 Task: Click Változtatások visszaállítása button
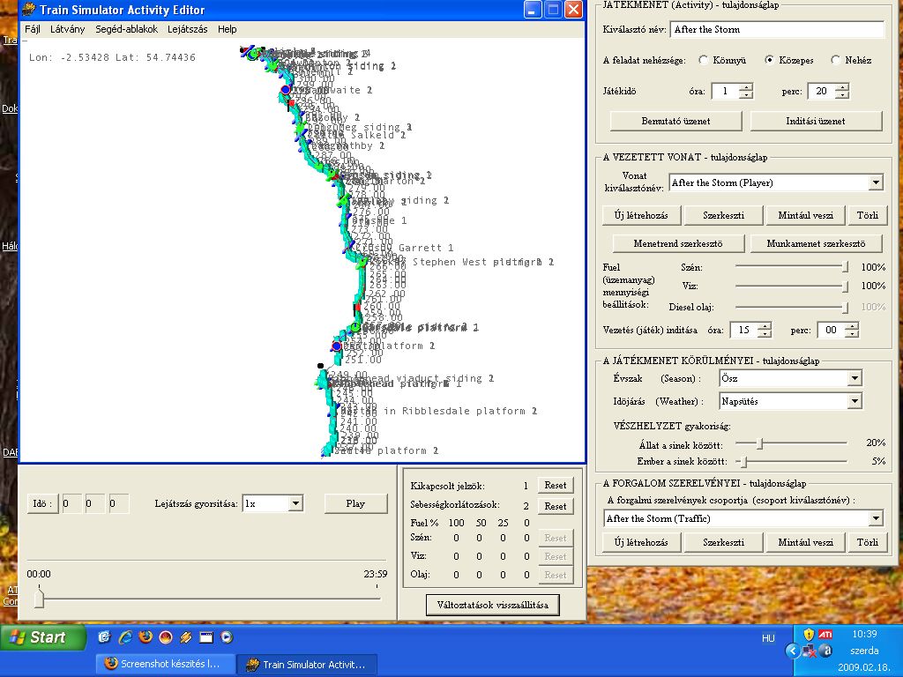492,605
